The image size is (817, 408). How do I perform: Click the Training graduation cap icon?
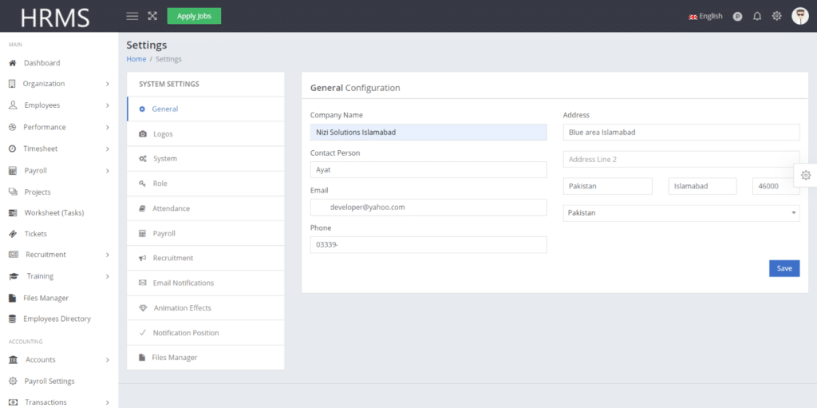coord(14,276)
